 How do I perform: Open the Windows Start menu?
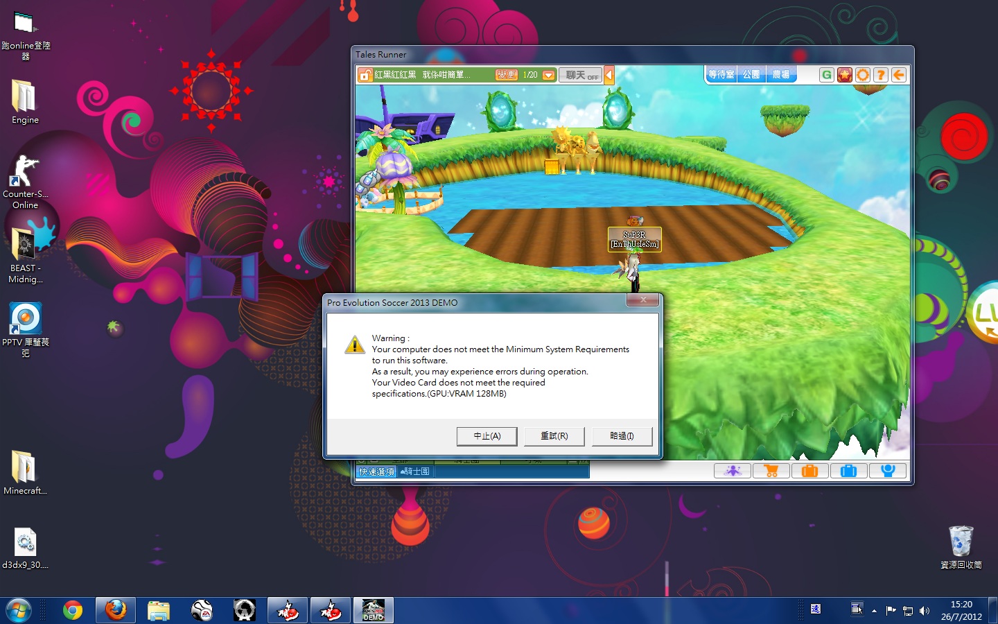tap(18, 610)
